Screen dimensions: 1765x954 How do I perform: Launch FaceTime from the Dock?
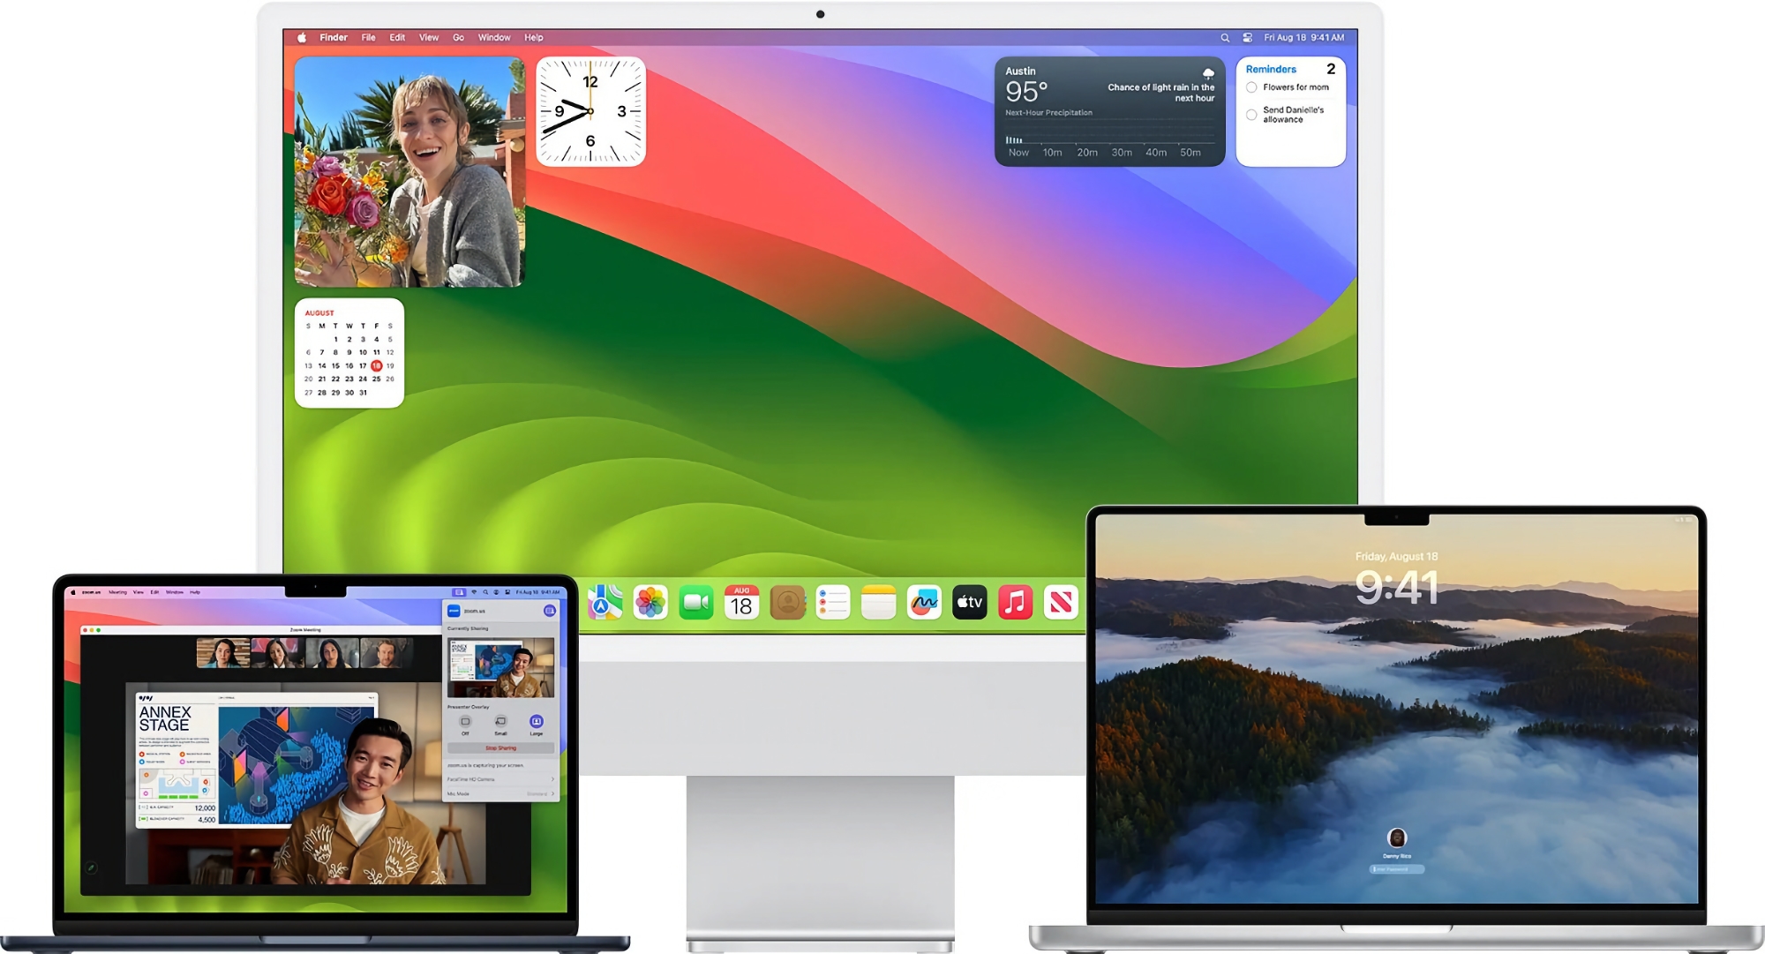[x=696, y=603]
